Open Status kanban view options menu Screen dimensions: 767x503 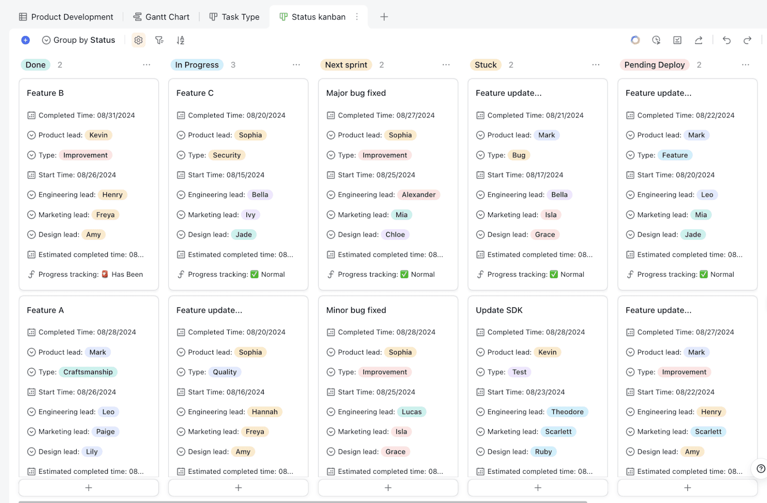357,16
